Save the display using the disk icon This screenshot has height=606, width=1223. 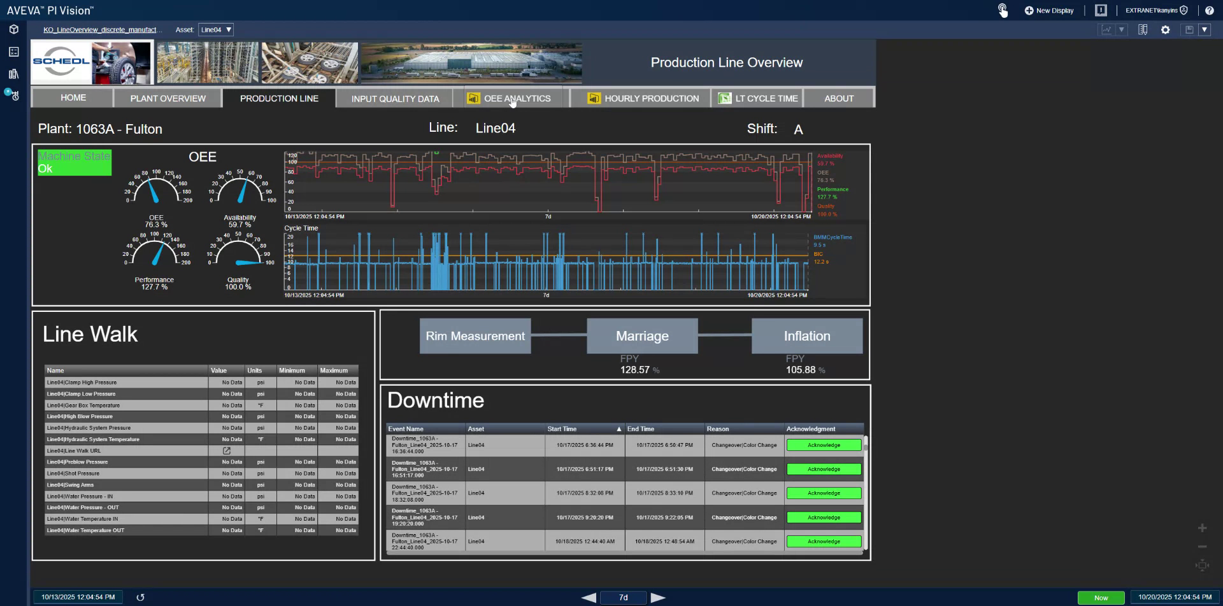(1189, 29)
